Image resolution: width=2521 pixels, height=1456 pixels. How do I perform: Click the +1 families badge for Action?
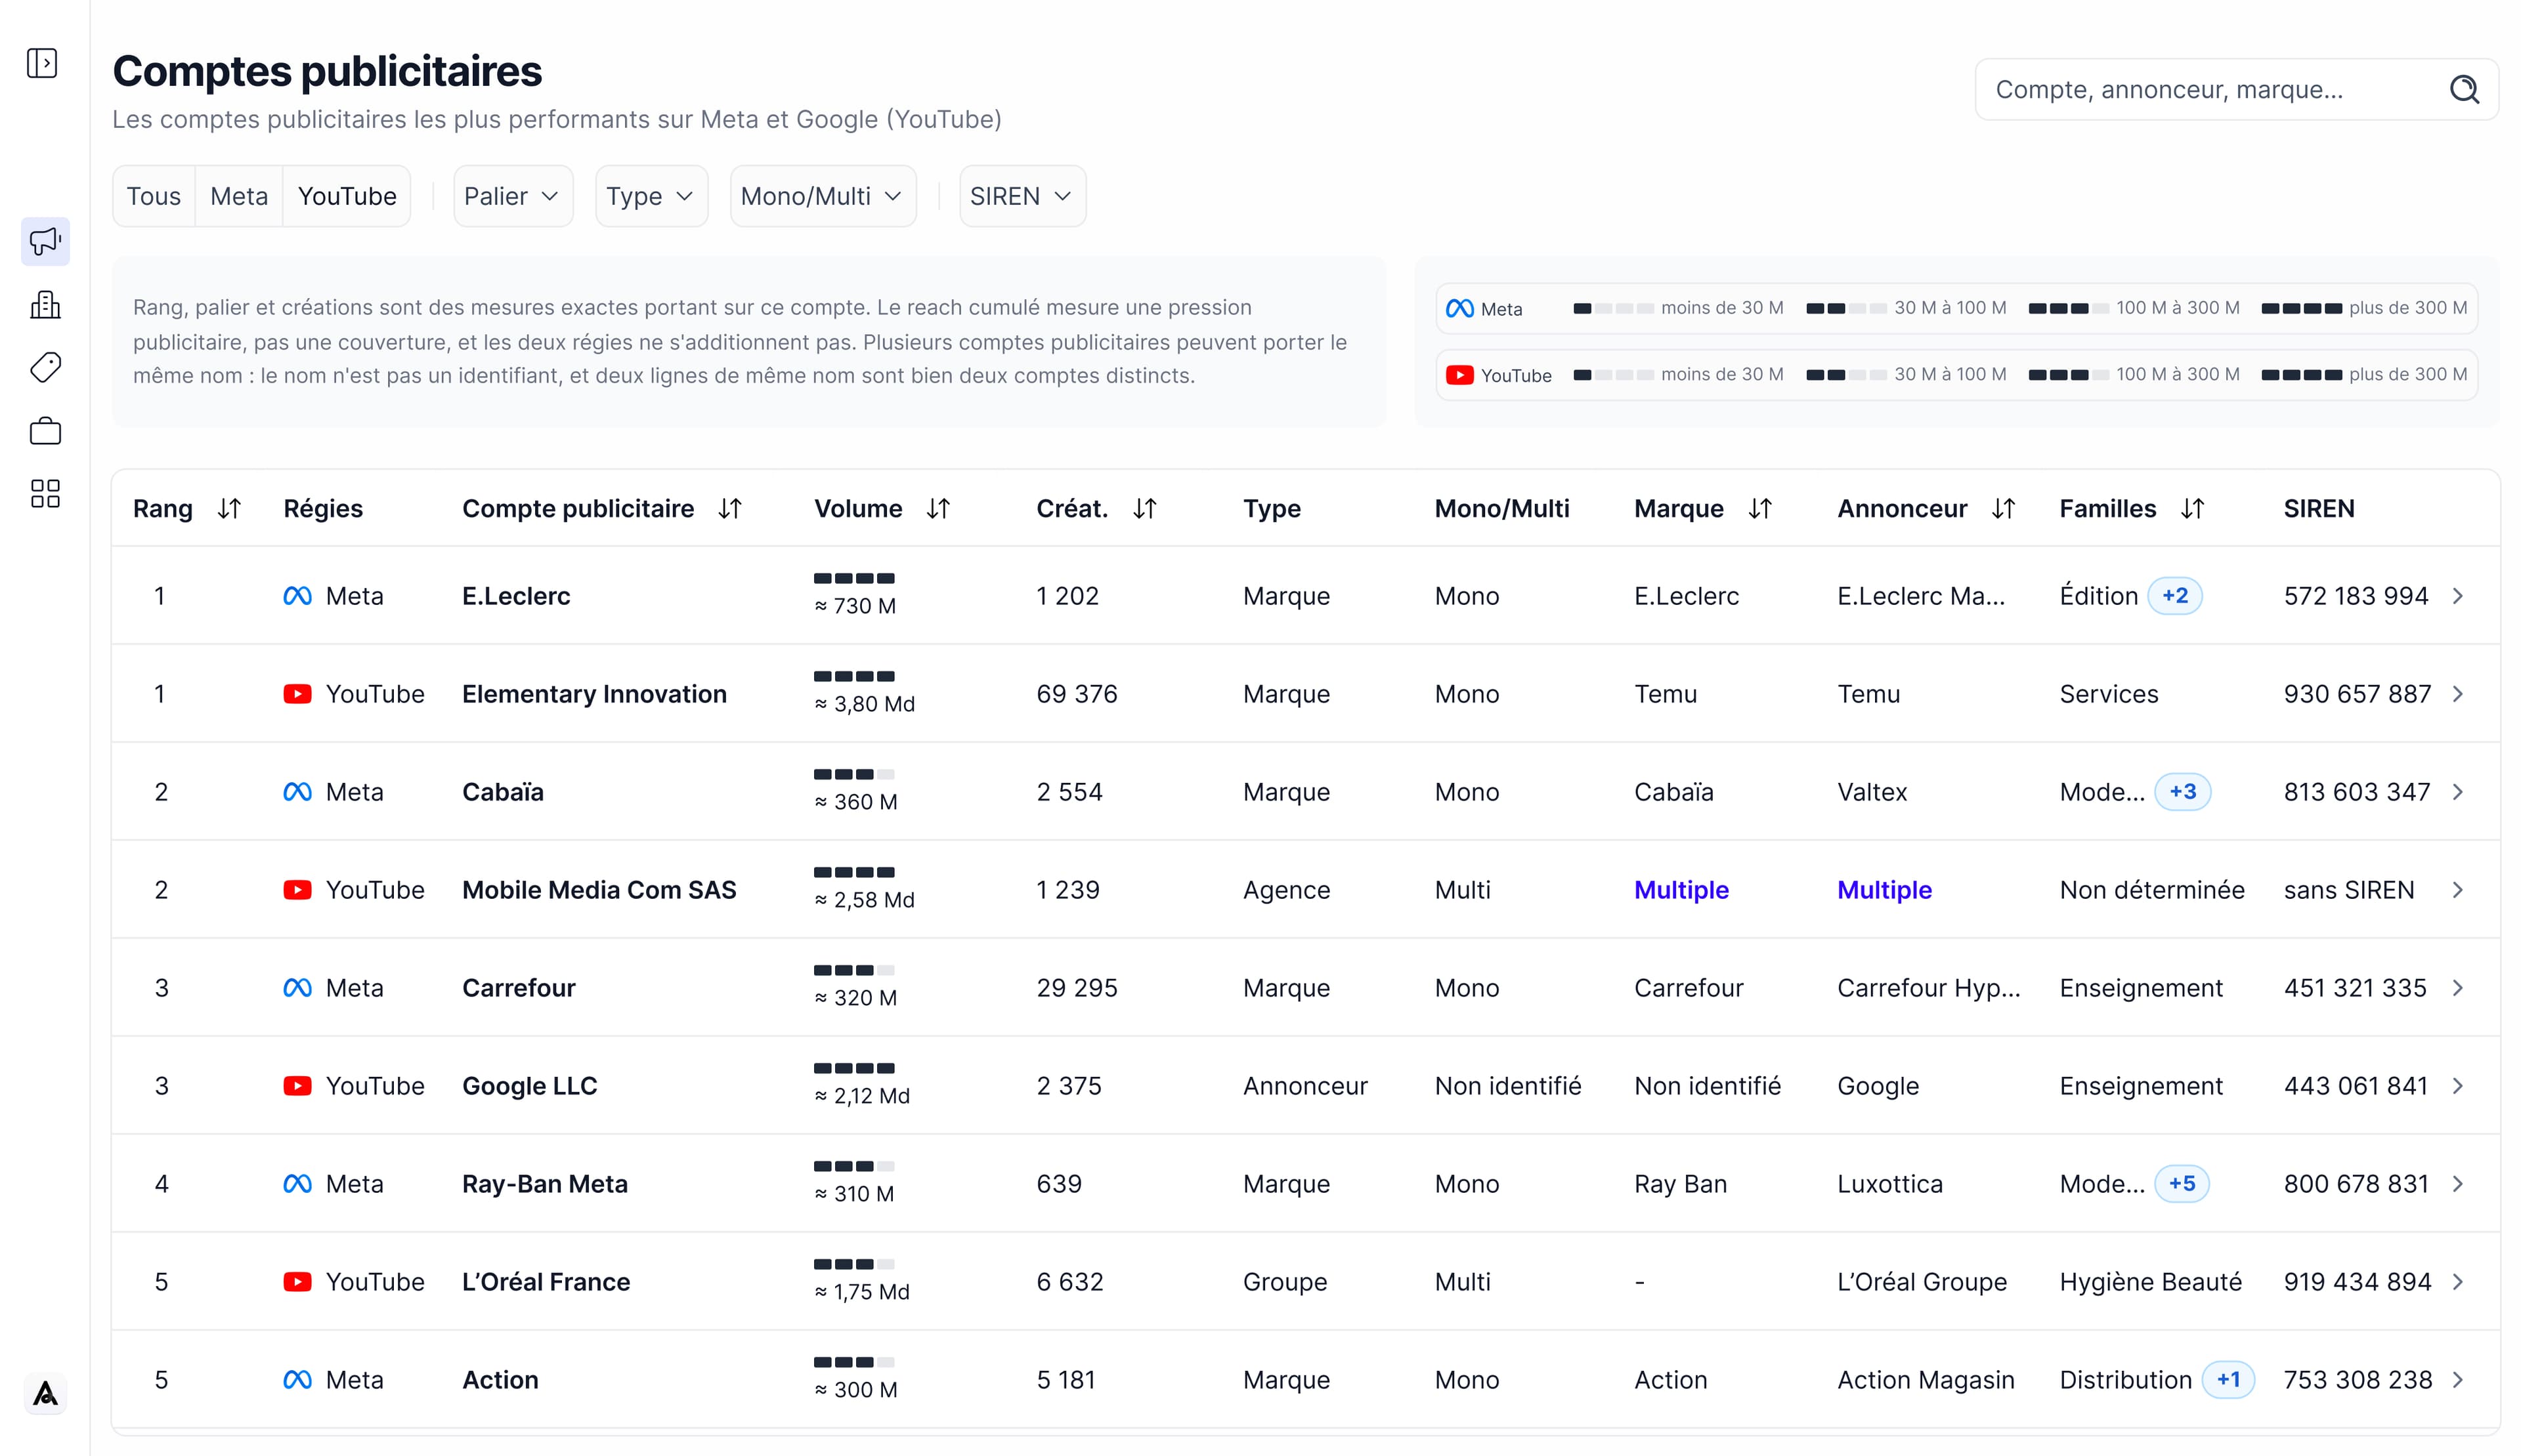[2228, 1380]
